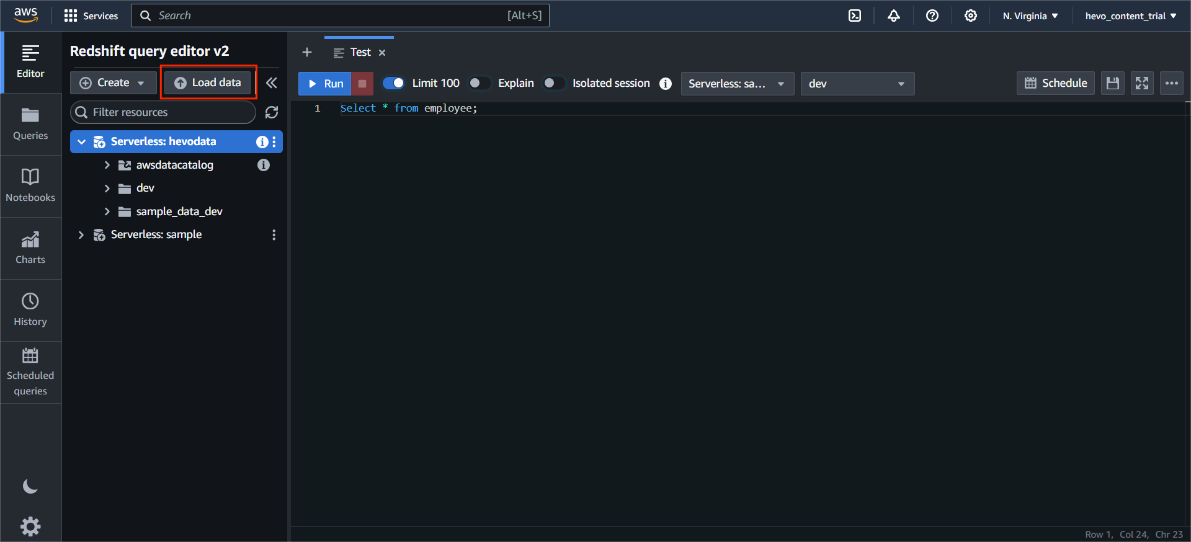Toggle the Explain switch
The width and height of the screenshot is (1191, 542).
480,83
